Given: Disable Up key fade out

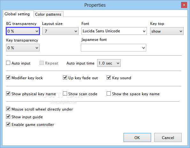Looking at the screenshot, I should point(65,78).
